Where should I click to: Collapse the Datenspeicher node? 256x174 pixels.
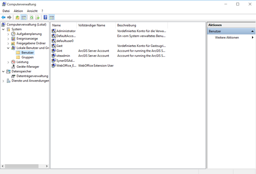click(x=3, y=72)
